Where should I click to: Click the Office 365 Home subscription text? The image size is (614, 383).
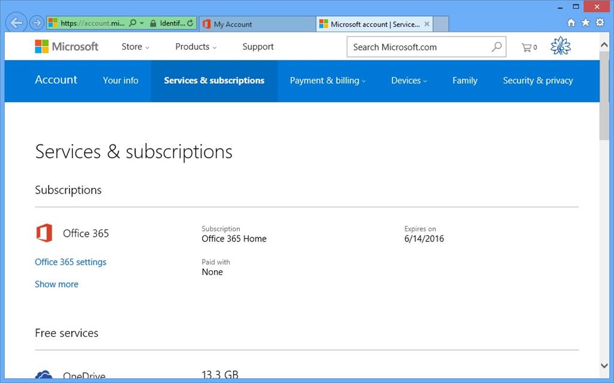pyautogui.click(x=234, y=239)
